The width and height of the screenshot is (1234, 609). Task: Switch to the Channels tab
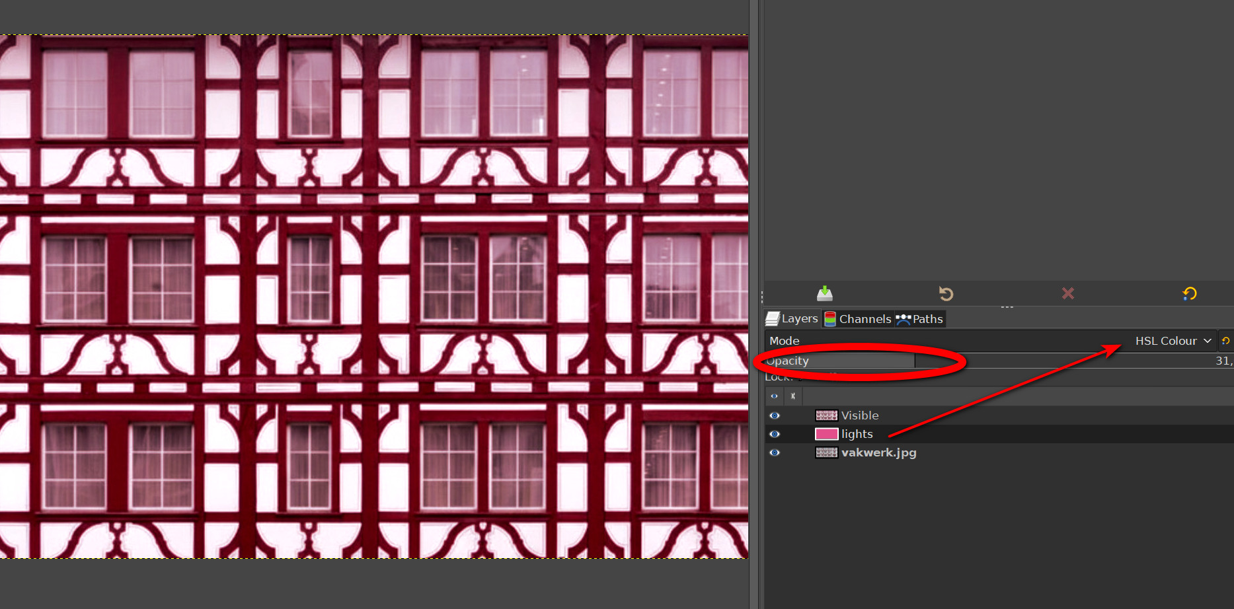[x=858, y=319]
